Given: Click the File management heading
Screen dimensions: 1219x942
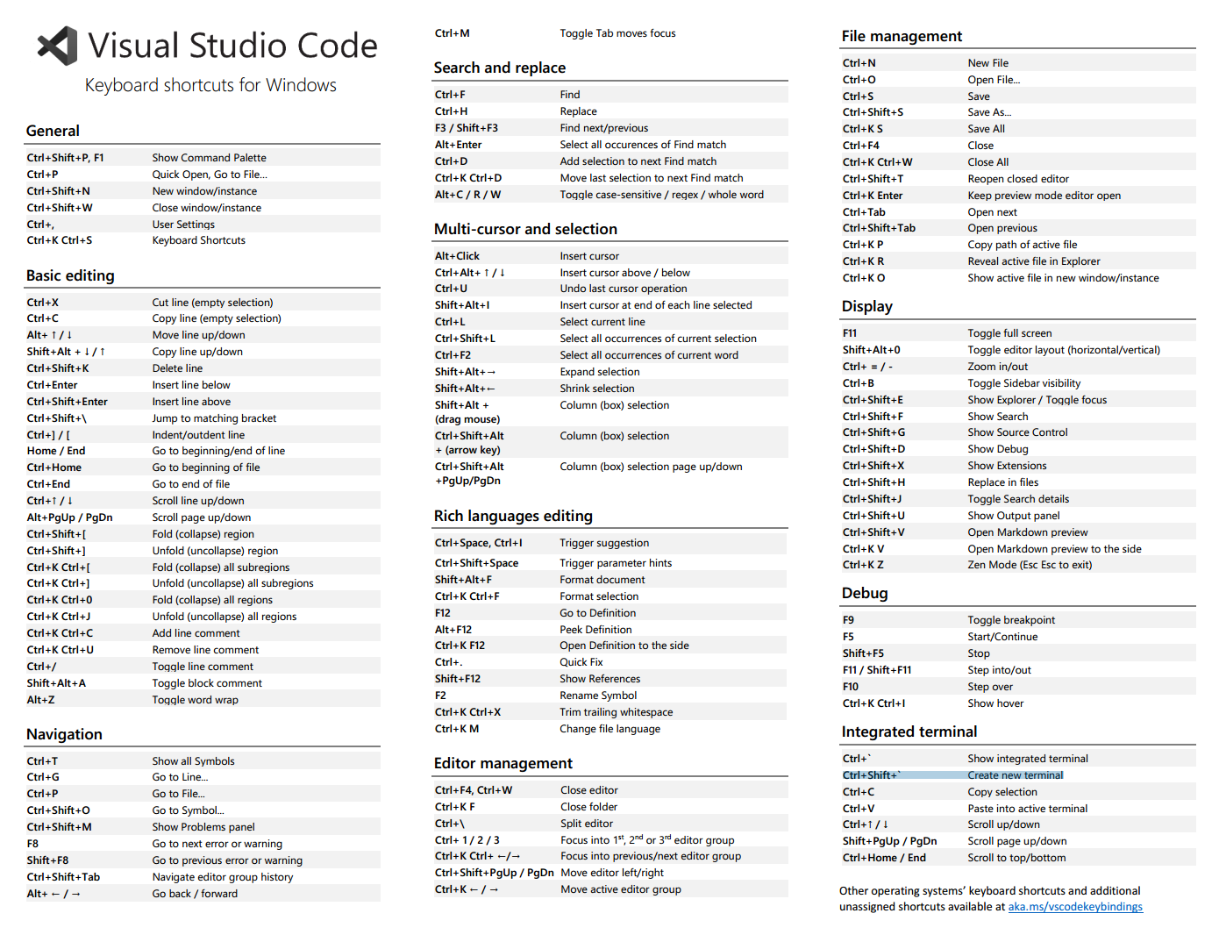Looking at the screenshot, I should coord(902,36).
